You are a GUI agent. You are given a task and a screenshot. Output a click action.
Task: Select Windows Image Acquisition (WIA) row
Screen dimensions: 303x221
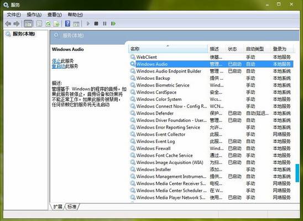click(211, 162)
